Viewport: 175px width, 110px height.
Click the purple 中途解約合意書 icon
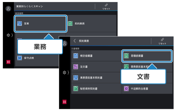(126, 89)
